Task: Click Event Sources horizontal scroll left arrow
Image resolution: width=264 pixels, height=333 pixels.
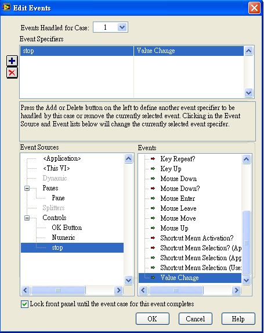Action: (26, 291)
